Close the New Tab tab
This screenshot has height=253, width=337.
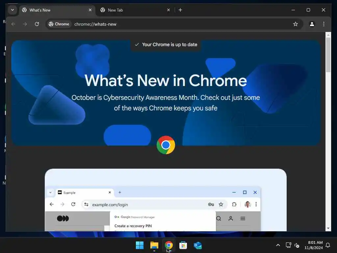click(168, 10)
